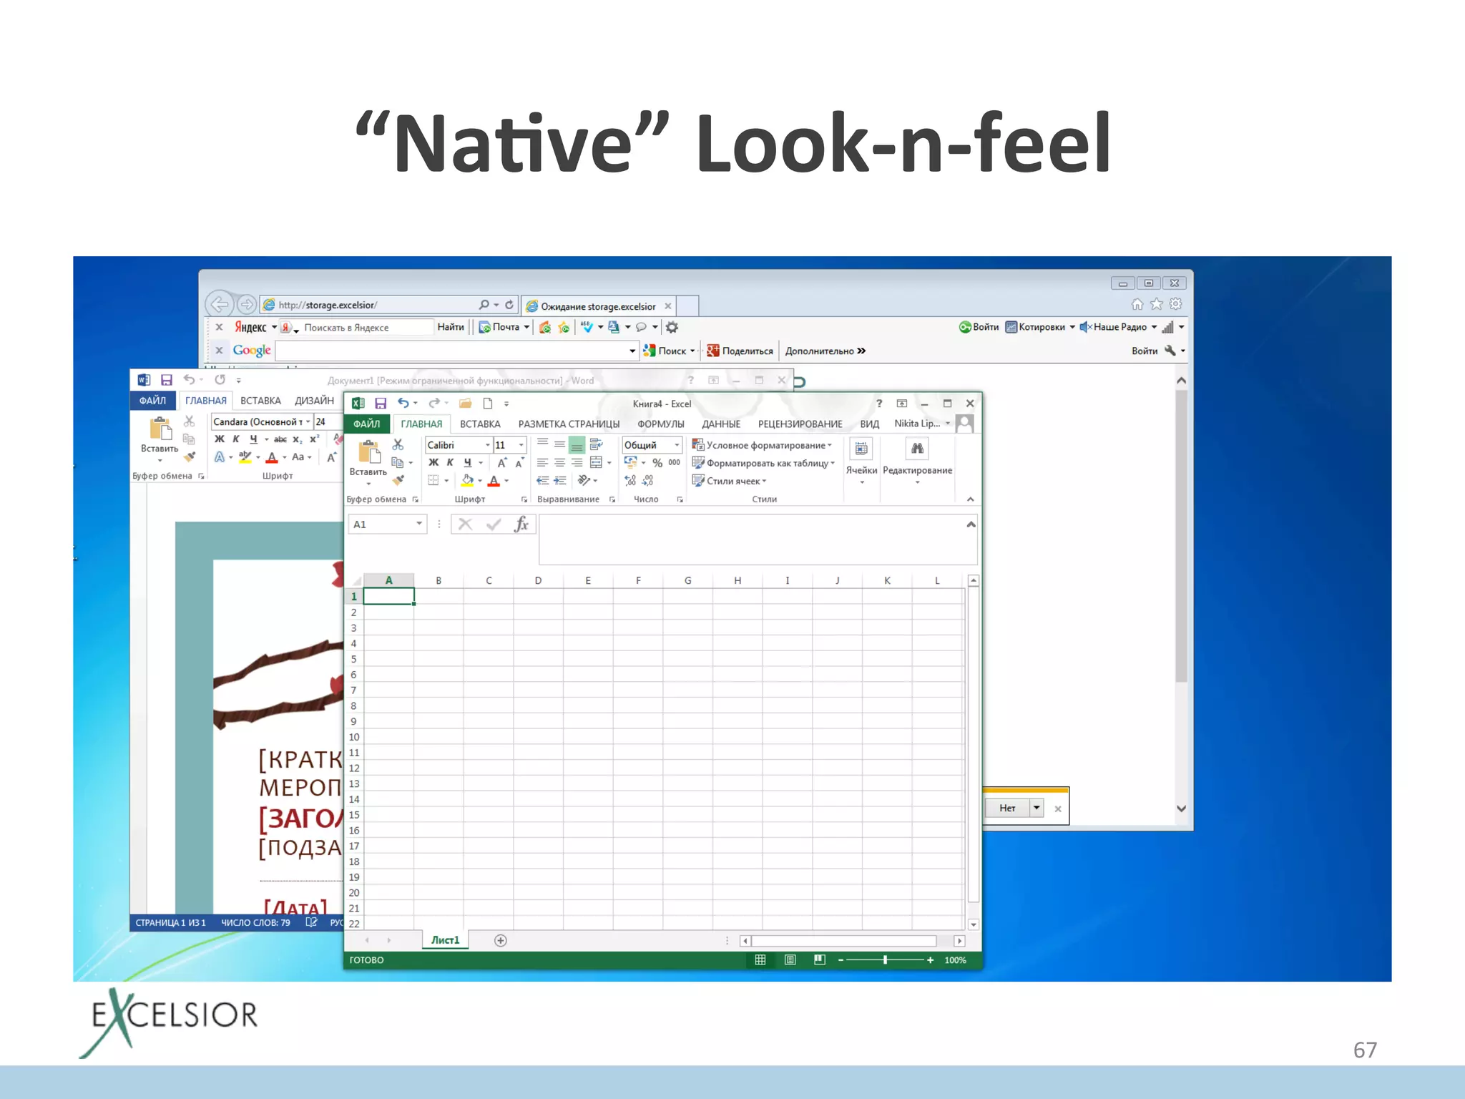Switch to ВСТАВКА tab in Excel
Screen dimensions: 1465x1099
coord(480,424)
